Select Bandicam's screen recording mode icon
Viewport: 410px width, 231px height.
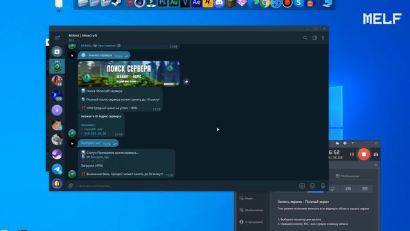332,189
